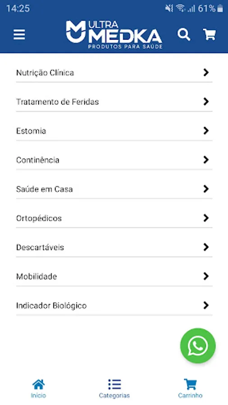Image resolution: width=228 pixels, height=405 pixels.
Task: Go to Inicio tab label
Action: pos(38,396)
